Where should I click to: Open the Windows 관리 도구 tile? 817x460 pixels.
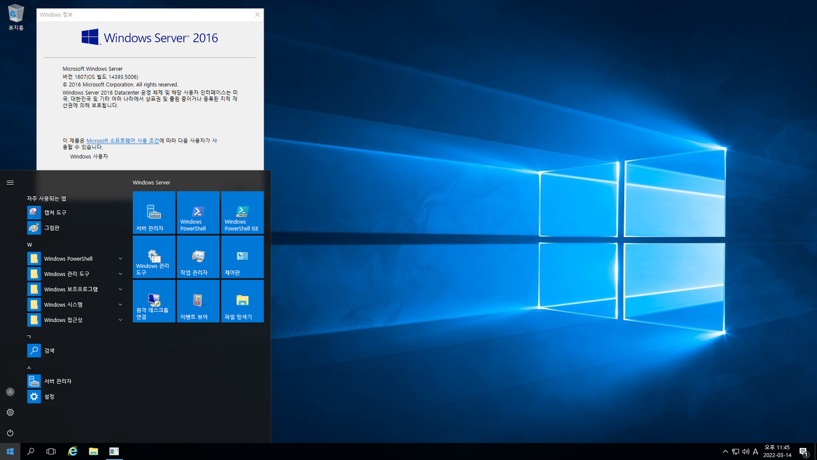pos(154,257)
